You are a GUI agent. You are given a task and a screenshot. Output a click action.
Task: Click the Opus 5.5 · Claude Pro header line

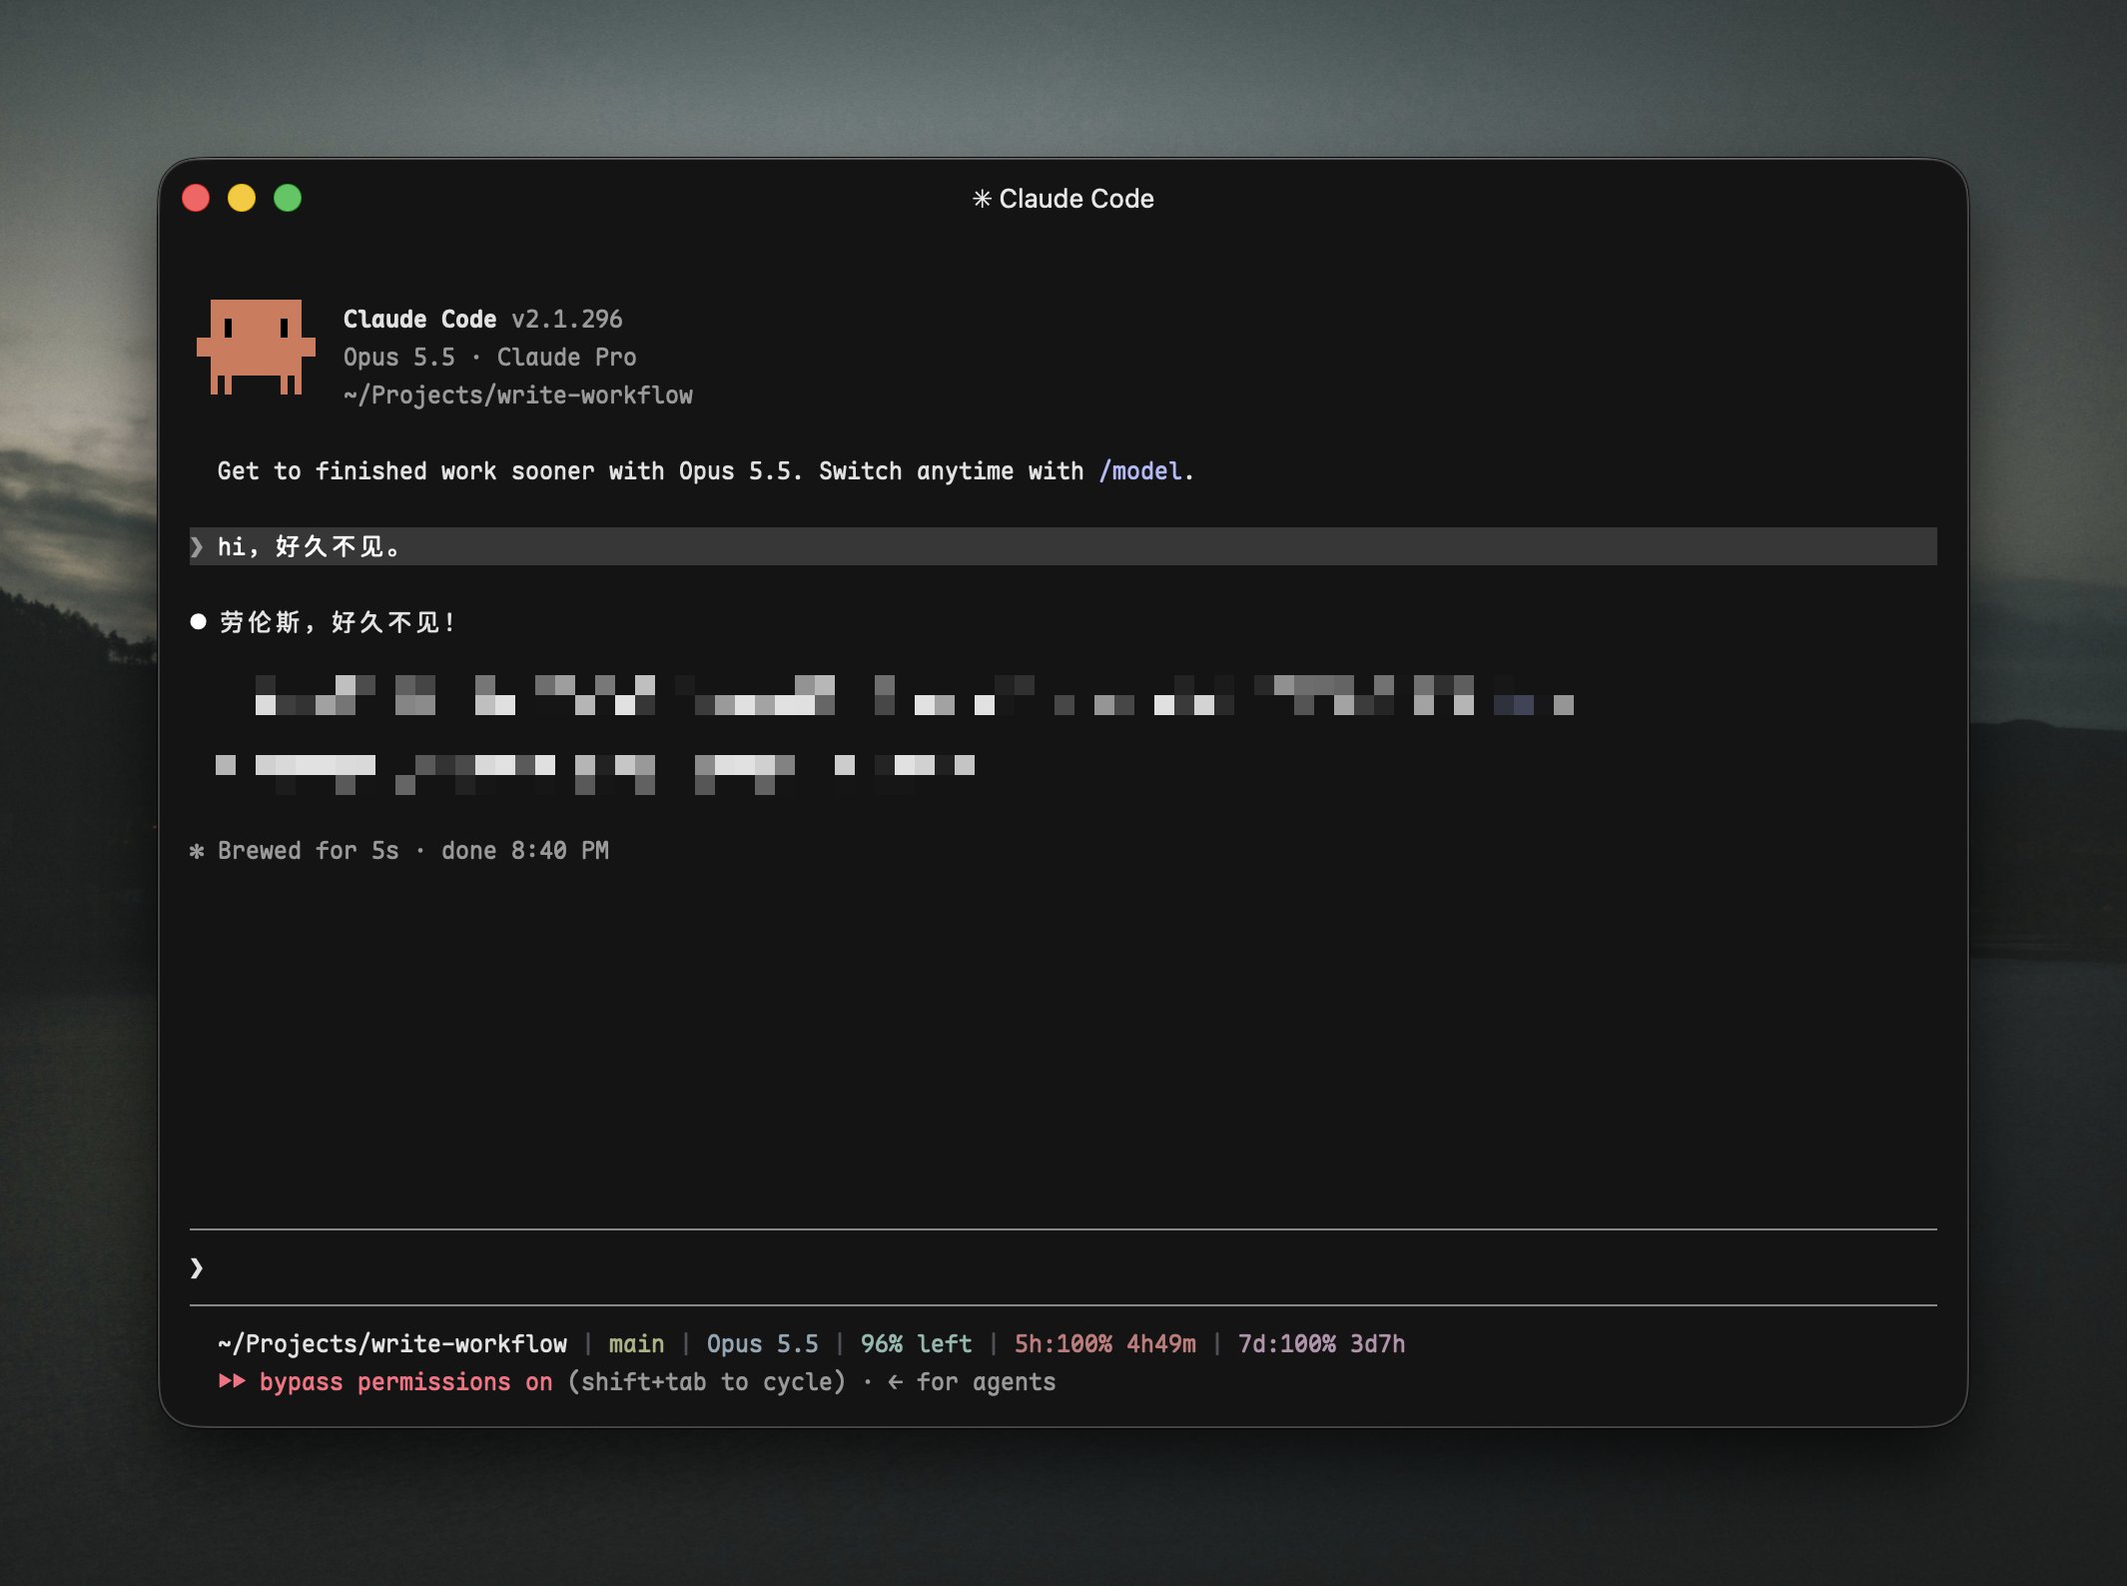tap(489, 357)
